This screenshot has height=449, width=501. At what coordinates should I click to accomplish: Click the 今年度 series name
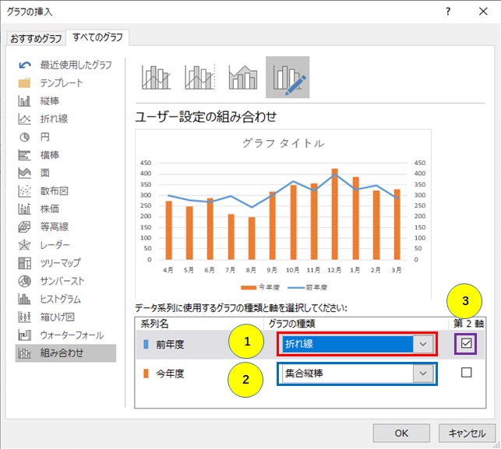click(x=170, y=374)
